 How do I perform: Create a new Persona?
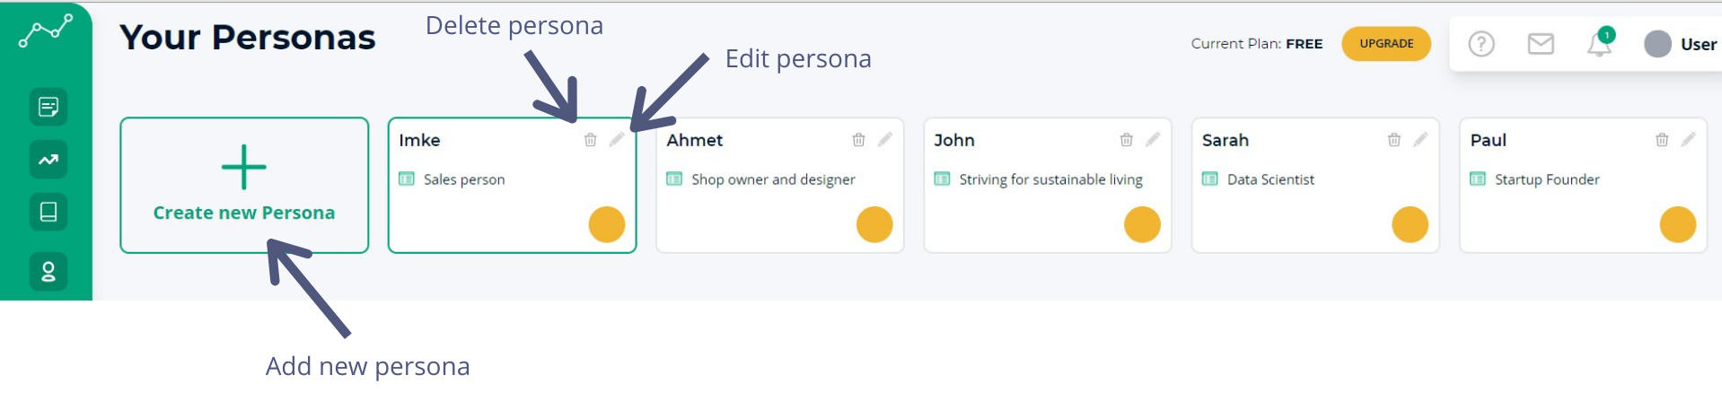(x=244, y=186)
